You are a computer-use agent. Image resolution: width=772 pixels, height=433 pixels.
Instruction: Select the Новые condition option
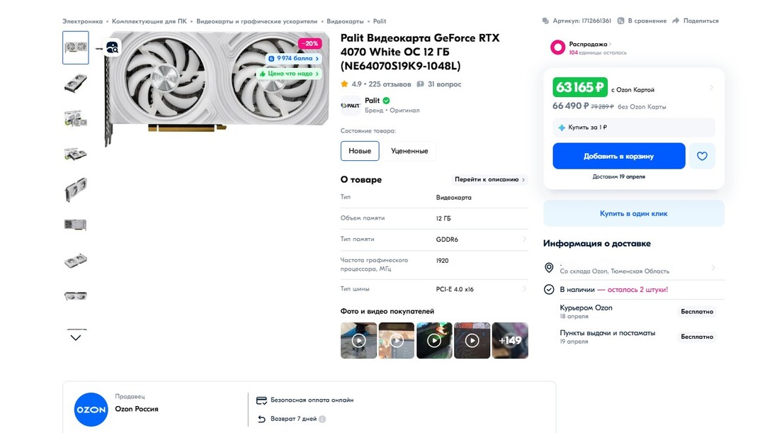click(360, 151)
